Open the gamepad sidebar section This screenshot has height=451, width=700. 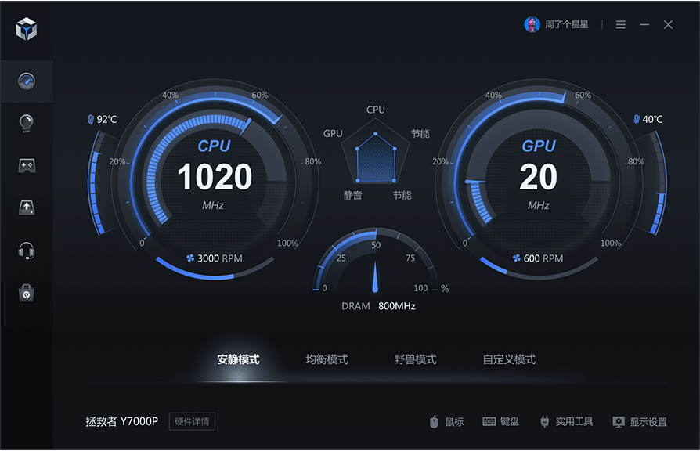point(27,165)
